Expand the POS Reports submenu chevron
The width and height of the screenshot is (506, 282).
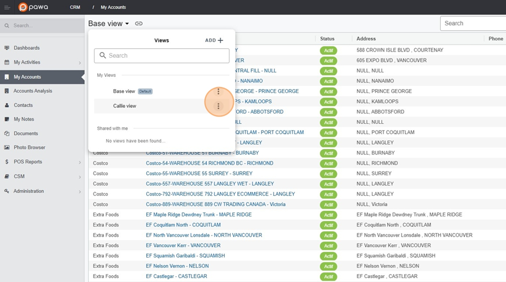pyautogui.click(x=80, y=162)
